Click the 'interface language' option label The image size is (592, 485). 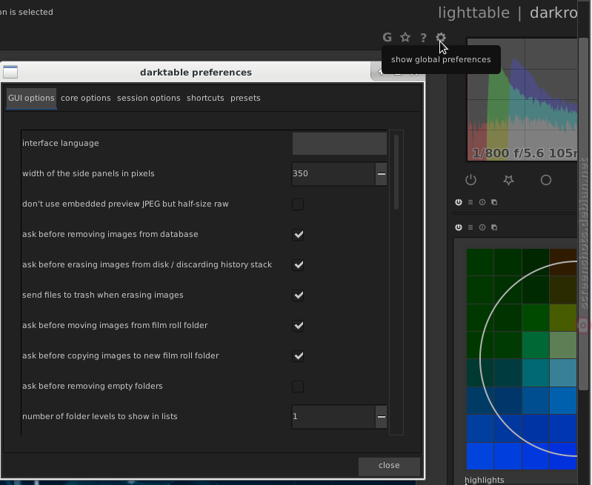[61, 144]
